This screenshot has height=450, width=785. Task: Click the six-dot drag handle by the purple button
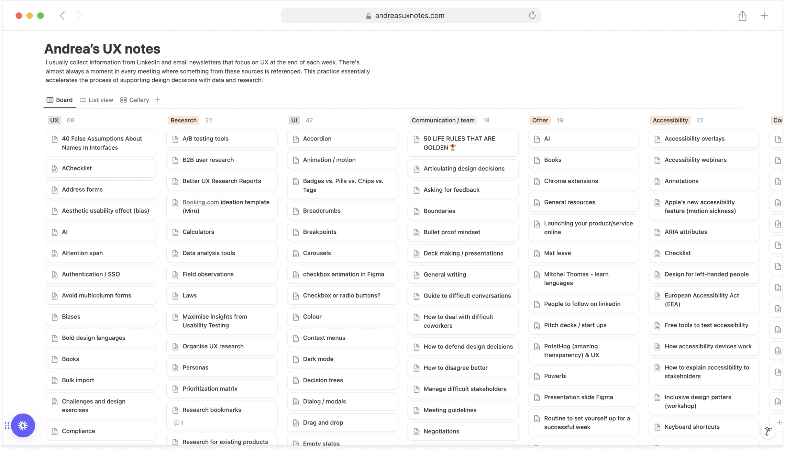[7, 426]
